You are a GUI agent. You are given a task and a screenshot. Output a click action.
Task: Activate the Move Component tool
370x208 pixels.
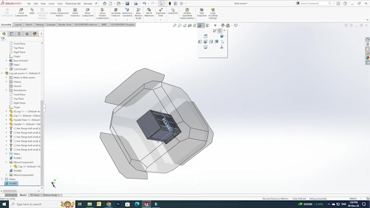(88, 12)
